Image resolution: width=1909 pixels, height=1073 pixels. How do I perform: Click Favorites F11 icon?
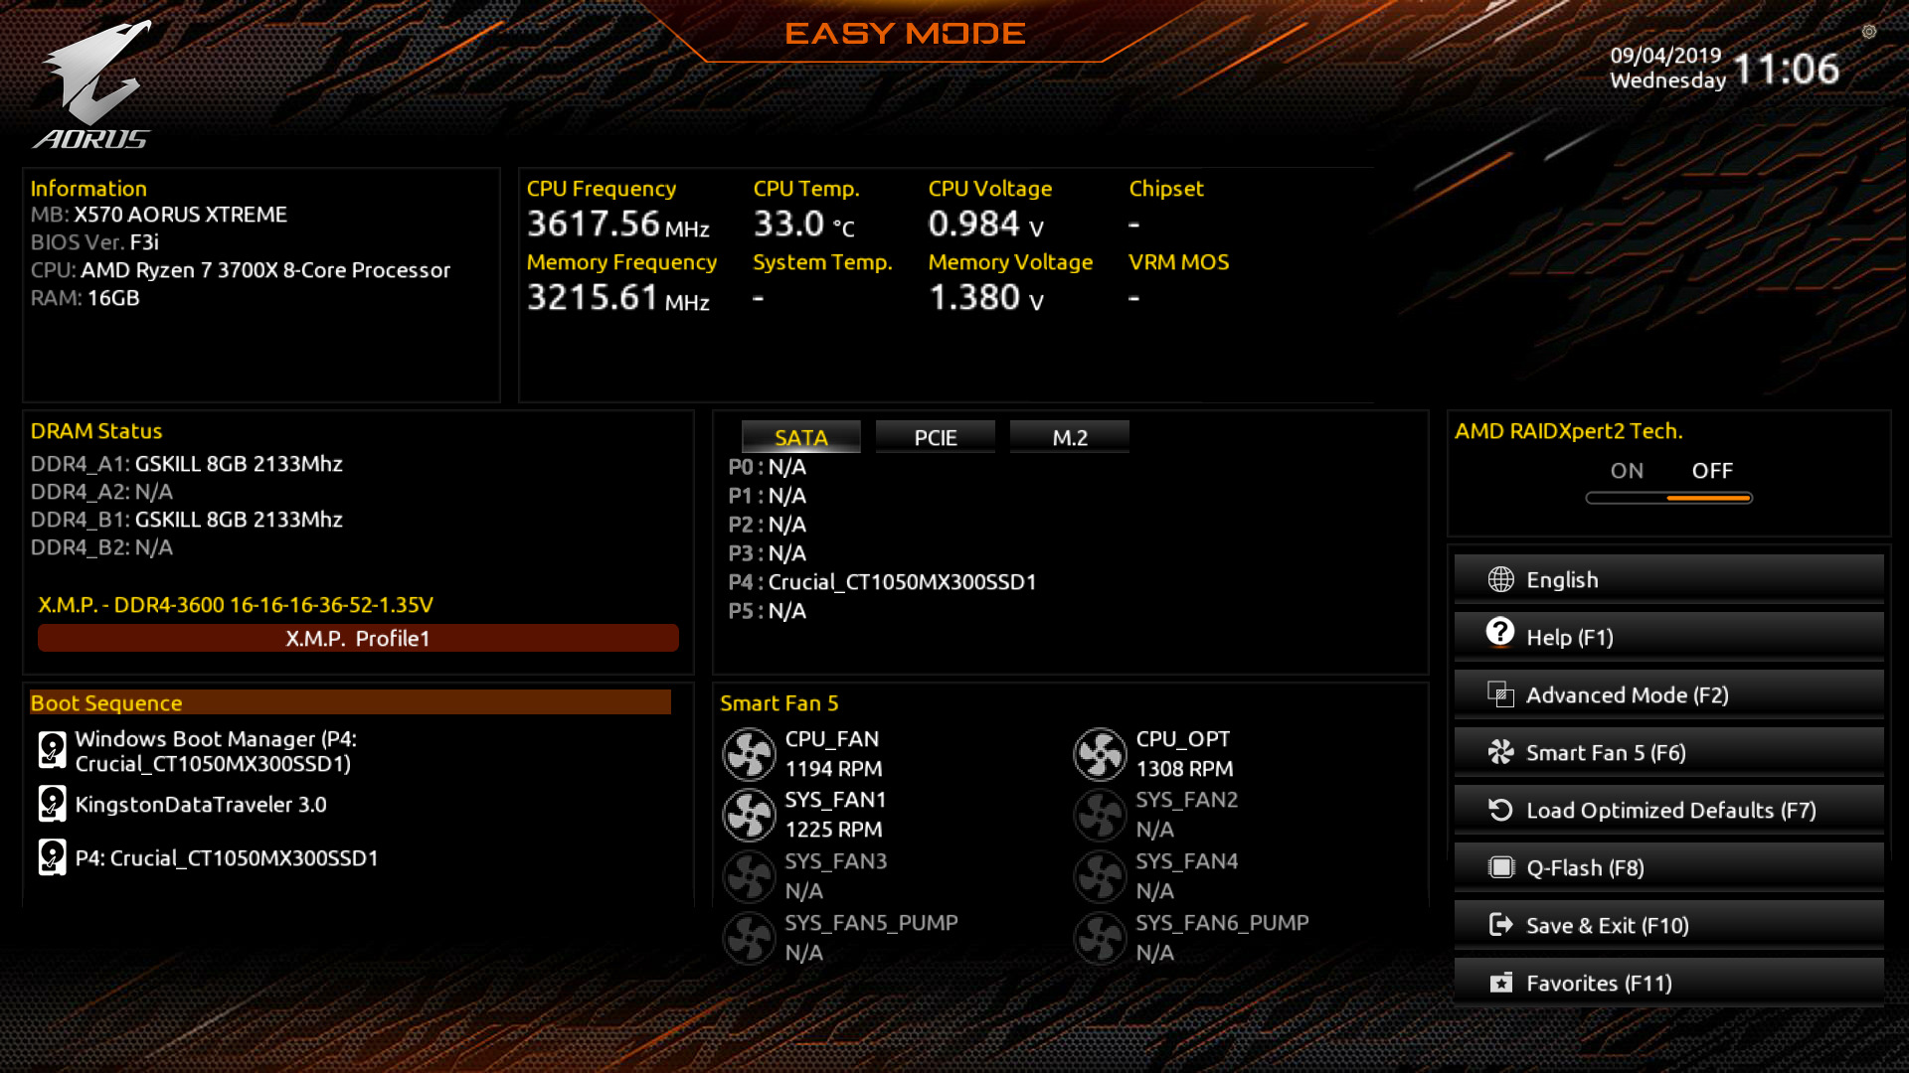[x=1498, y=983]
